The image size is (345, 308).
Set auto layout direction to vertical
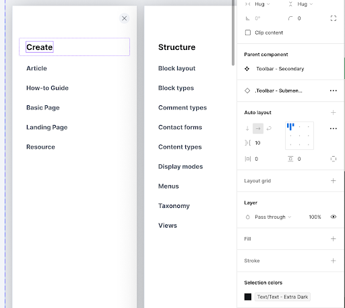(x=247, y=128)
